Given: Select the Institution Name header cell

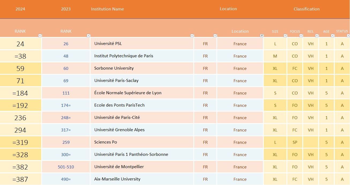Looking at the screenshot, I should [x=107, y=9].
